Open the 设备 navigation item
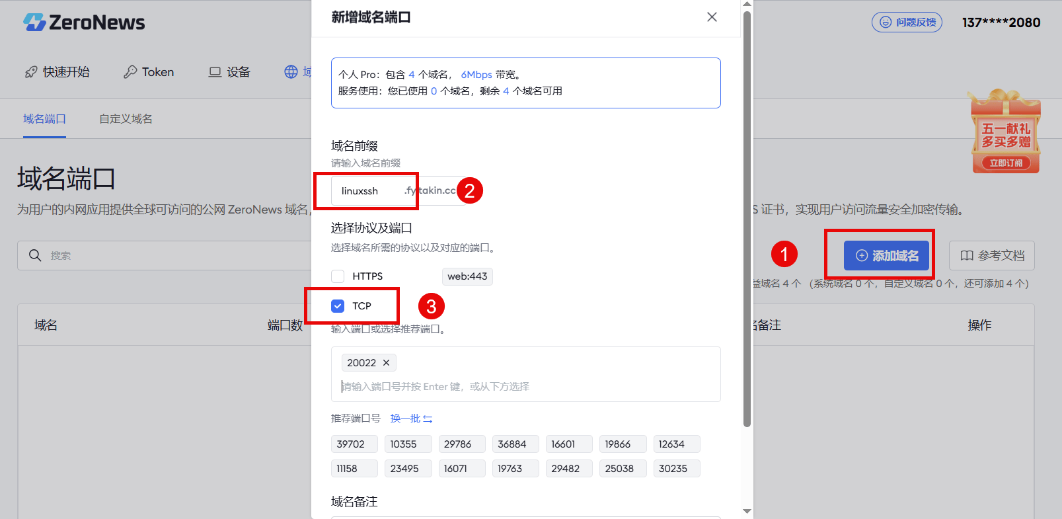Image resolution: width=1062 pixels, height=519 pixels. (229, 72)
